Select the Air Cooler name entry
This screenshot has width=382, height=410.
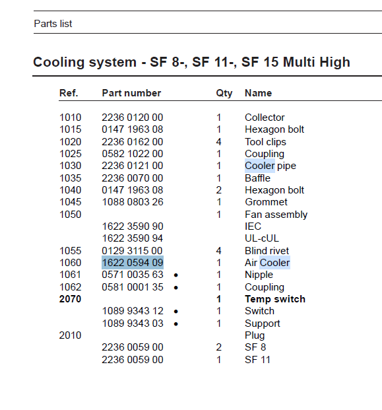[267, 263]
